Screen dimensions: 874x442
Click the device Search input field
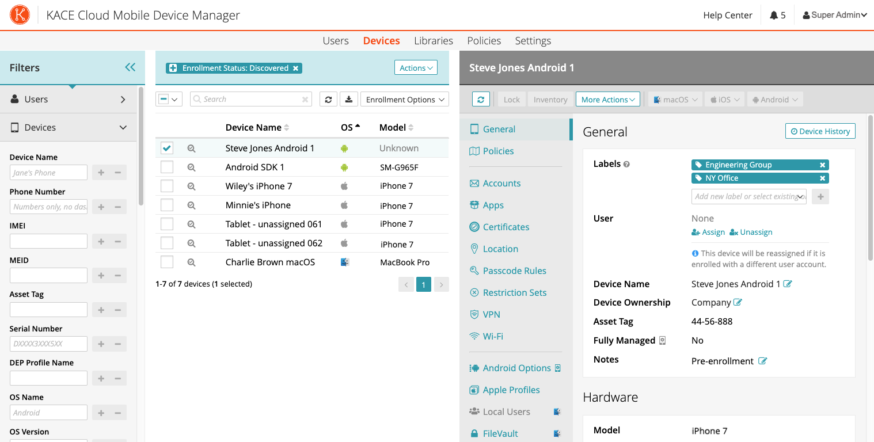(251, 100)
